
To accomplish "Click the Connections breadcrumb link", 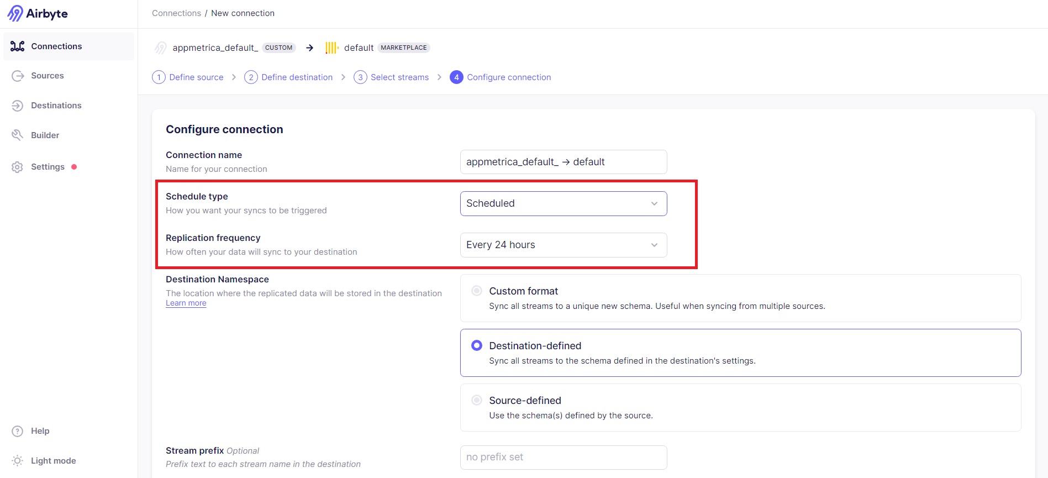I will [177, 13].
